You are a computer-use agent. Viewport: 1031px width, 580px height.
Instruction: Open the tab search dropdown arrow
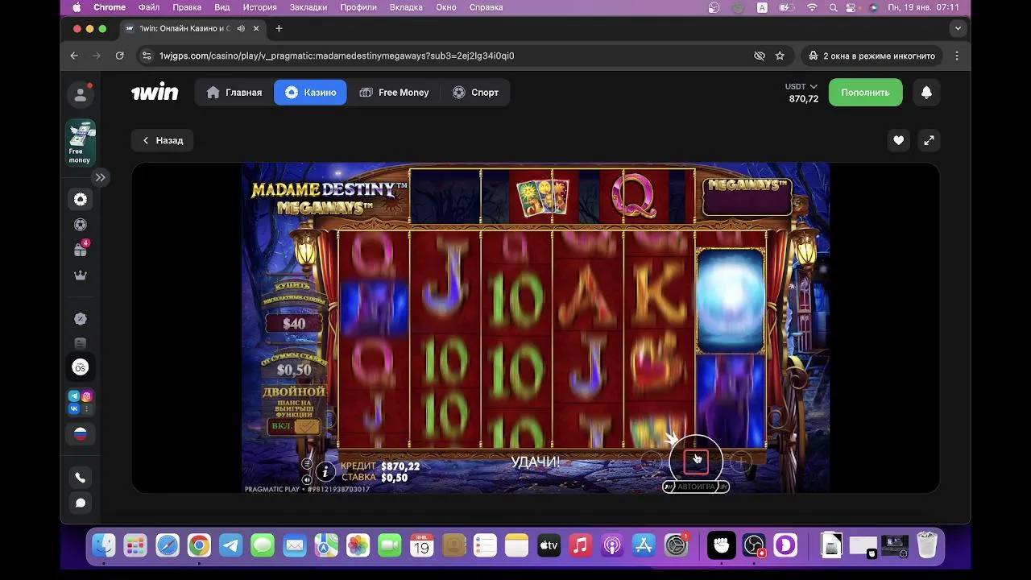[958, 28]
